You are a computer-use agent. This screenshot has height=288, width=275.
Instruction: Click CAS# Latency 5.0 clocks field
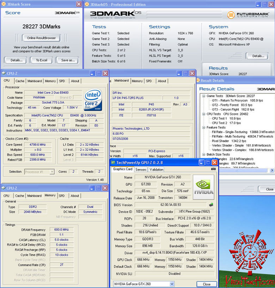pos(62,240)
